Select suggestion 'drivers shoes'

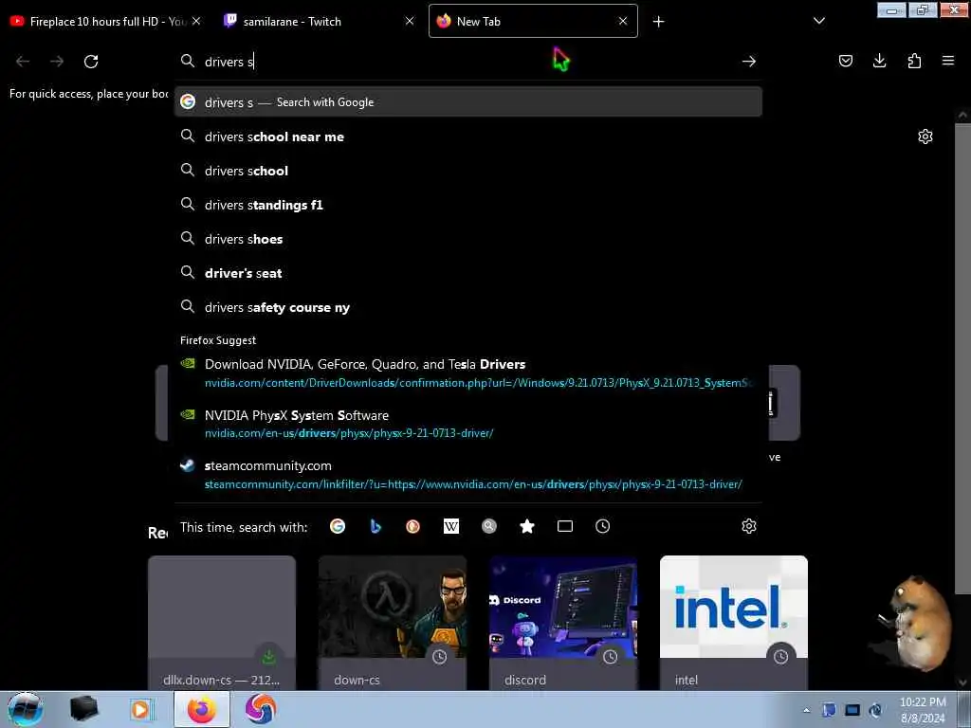468,238
